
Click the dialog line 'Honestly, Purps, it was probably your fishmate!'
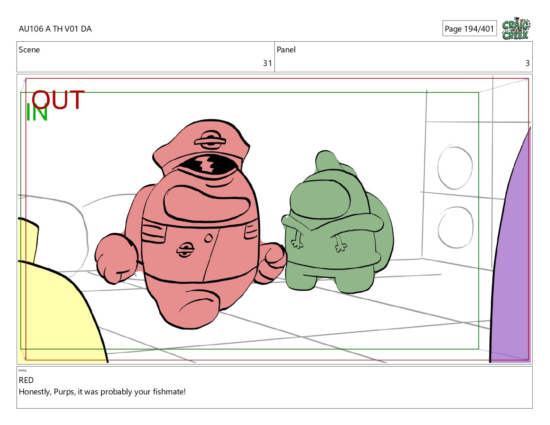click(x=102, y=392)
